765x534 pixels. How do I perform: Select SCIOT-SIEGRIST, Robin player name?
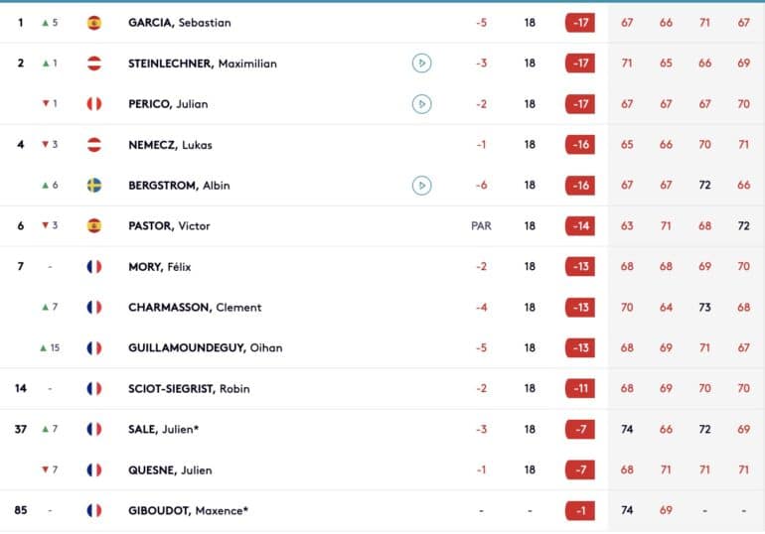coord(188,389)
